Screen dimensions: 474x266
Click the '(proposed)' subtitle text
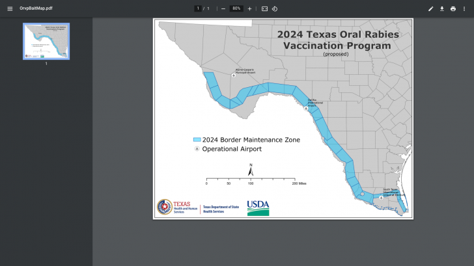click(x=335, y=54)
